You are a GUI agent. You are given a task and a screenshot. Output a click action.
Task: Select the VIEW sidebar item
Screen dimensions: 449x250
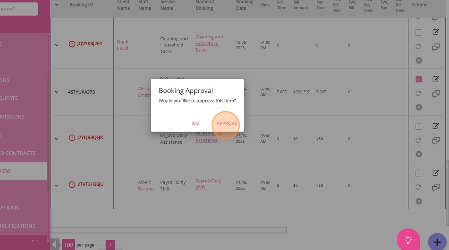pyautogui.click(x=24, y=171)
